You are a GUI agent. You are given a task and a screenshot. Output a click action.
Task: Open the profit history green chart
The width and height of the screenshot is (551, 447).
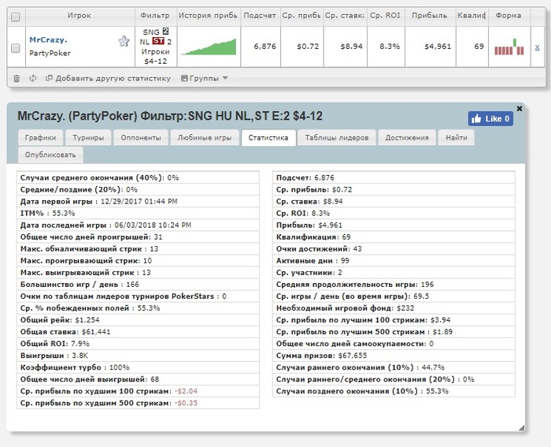[x=209, y=47]
